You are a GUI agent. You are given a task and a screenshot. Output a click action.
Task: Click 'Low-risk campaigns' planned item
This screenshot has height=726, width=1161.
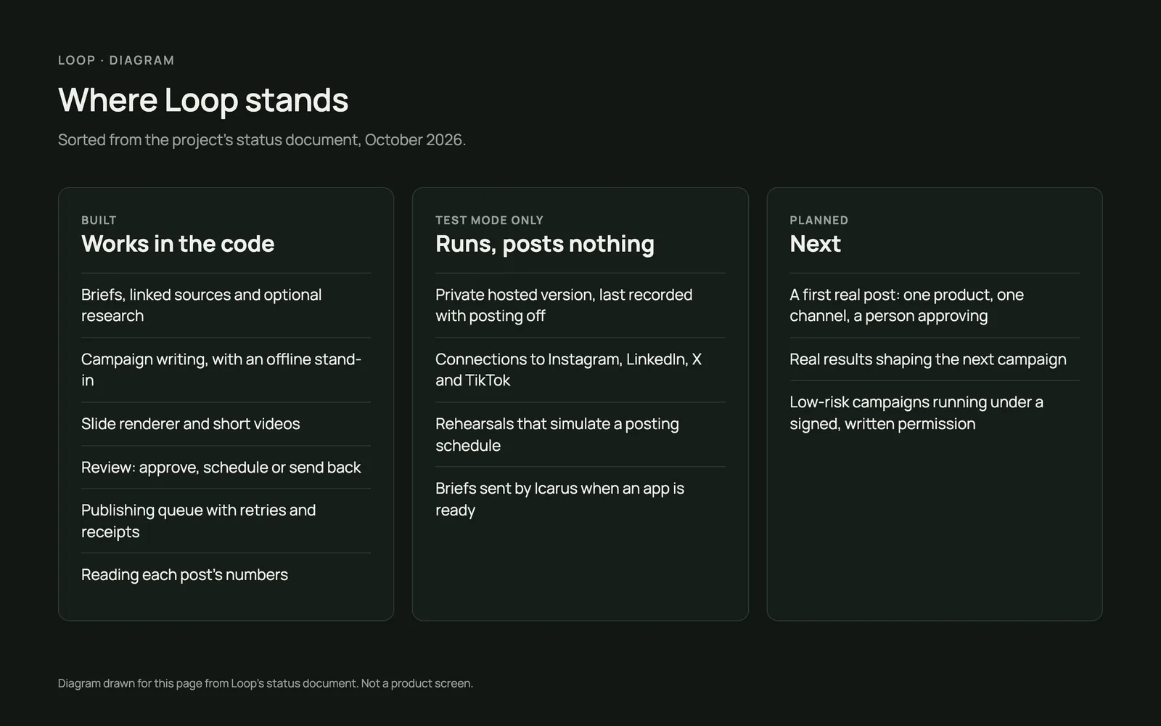[x=934, y=412]
